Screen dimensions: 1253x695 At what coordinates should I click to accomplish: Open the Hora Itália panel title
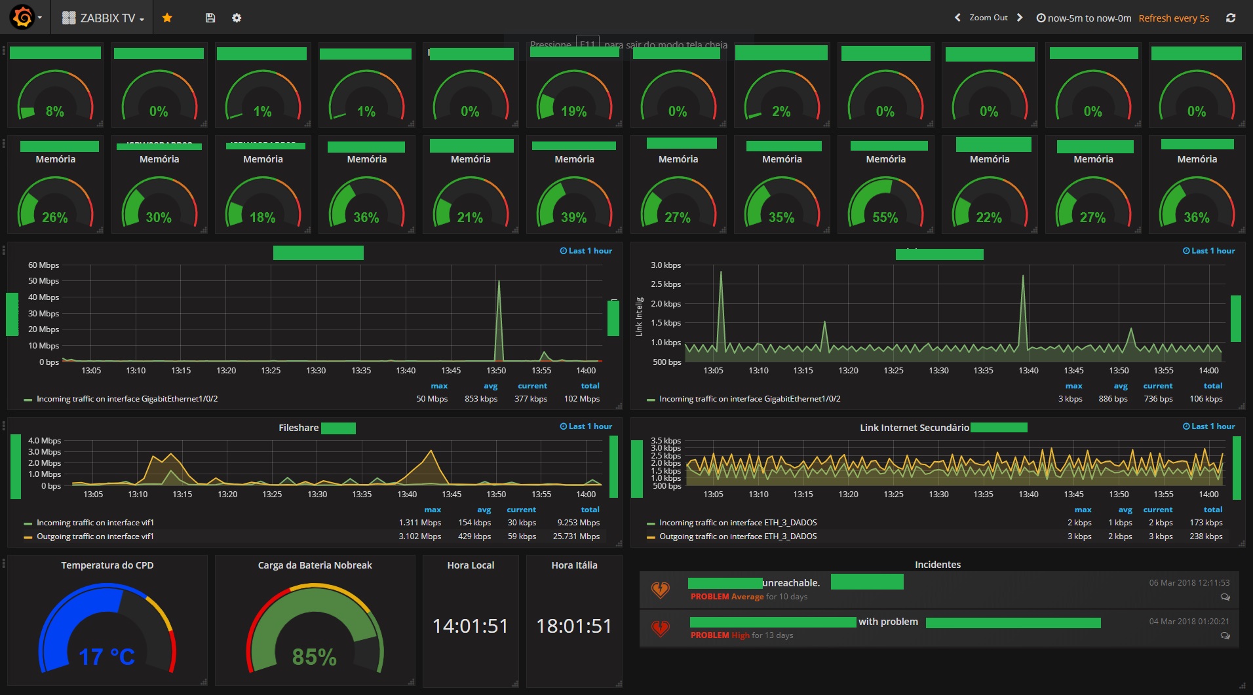[x=574, y=565]
